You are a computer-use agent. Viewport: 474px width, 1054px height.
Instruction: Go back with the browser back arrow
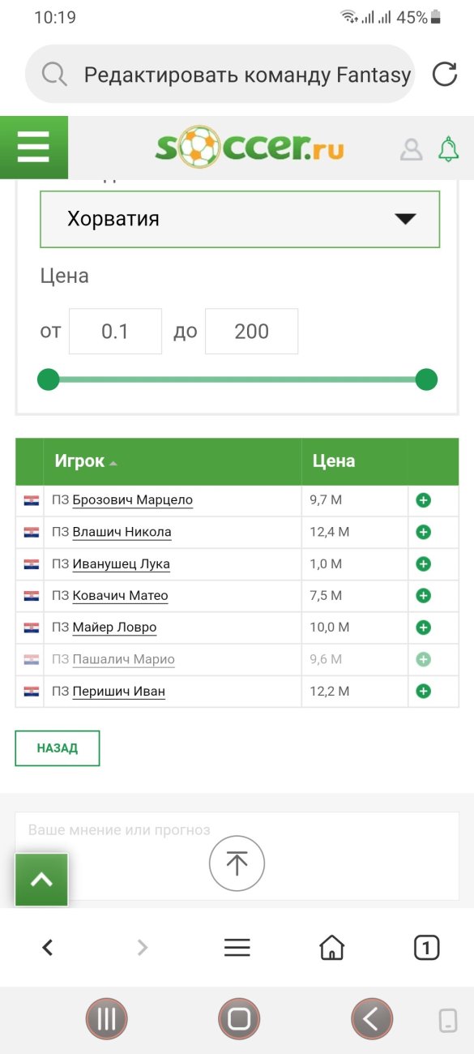[48, 947]
